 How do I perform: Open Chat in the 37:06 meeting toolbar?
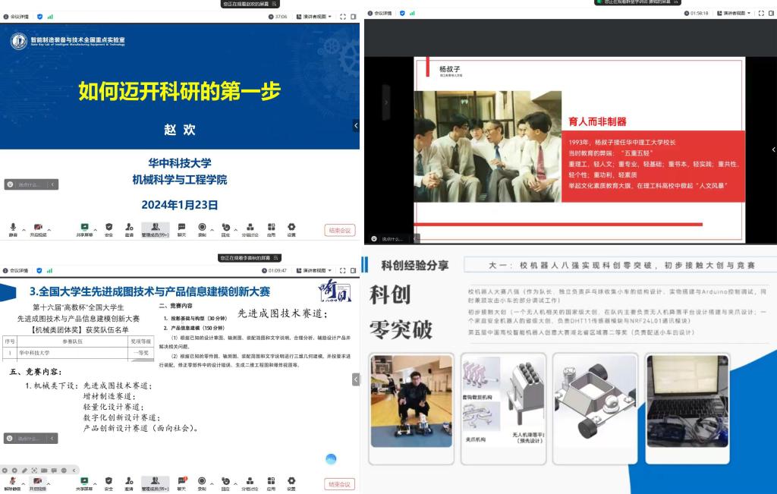[x=181, y=228]
